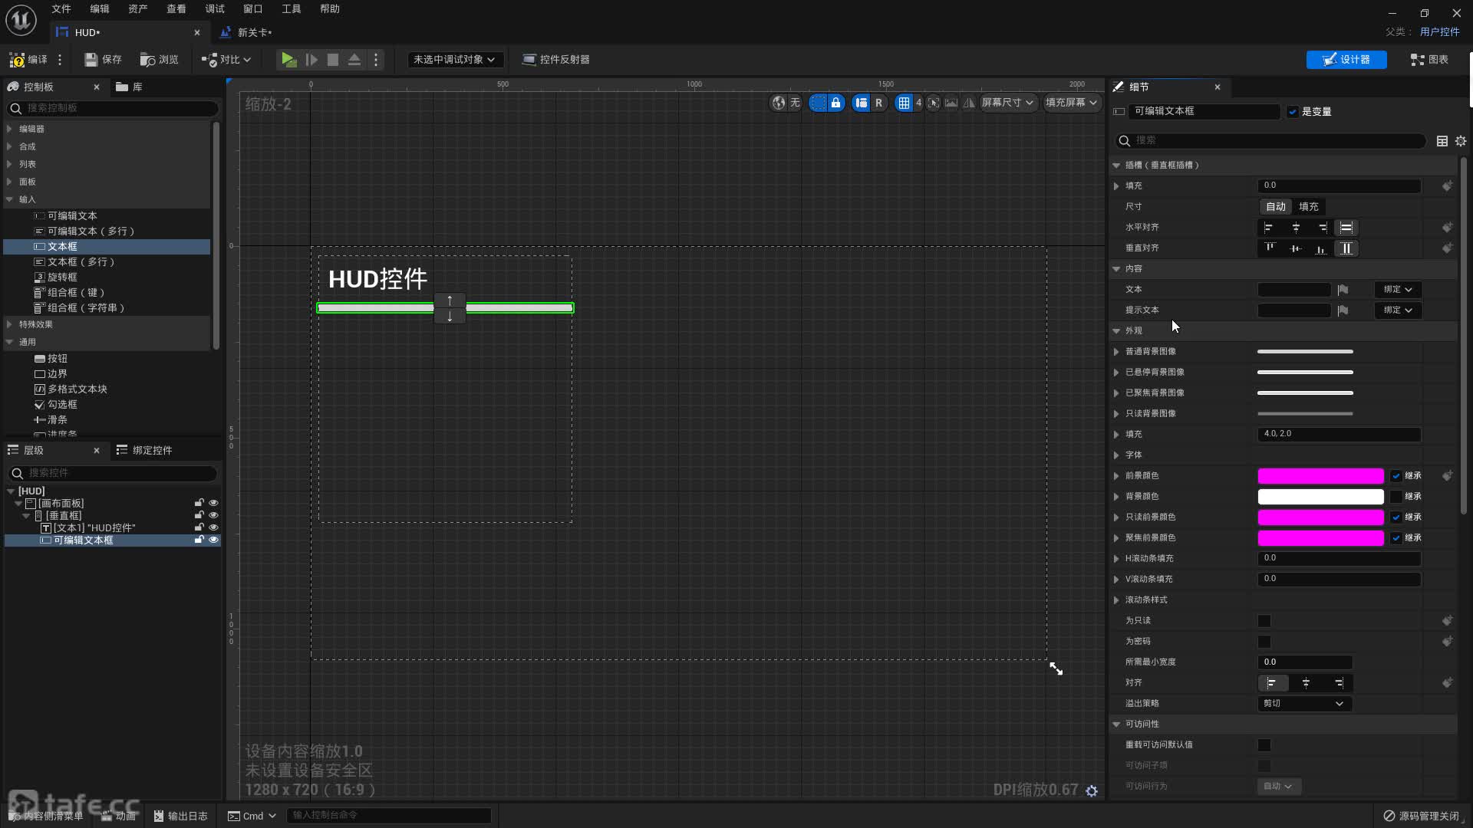
Task: Open the 绑定 dropdown for 文本
Action: point(1398,290)
